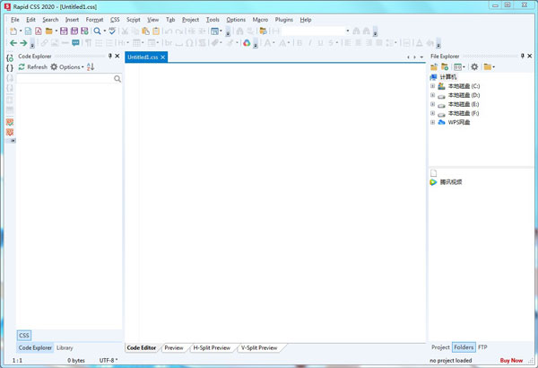
Task: Click the Open folder icon in main toolbar
Action: (49, 31)
